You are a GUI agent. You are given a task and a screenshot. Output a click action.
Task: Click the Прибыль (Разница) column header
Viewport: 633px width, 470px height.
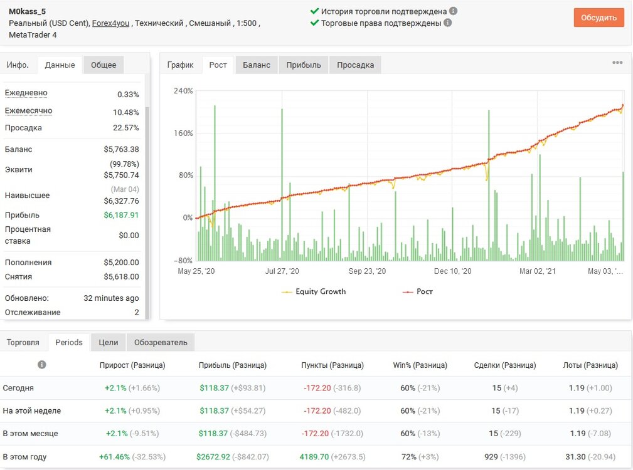[x=233, y=365]
